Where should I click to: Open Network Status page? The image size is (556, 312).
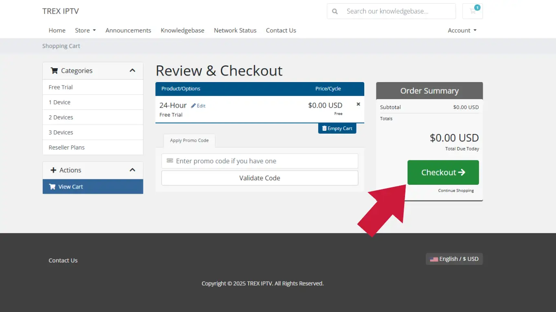click(235, 30)
